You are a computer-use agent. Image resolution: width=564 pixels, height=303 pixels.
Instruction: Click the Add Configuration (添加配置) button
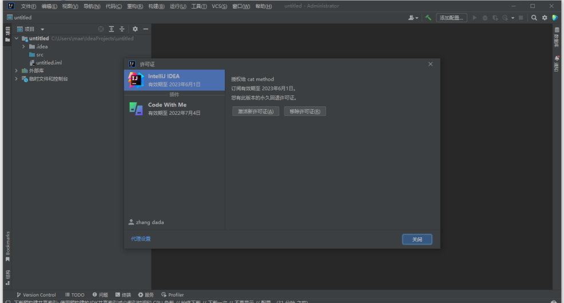tap(451, 18)
